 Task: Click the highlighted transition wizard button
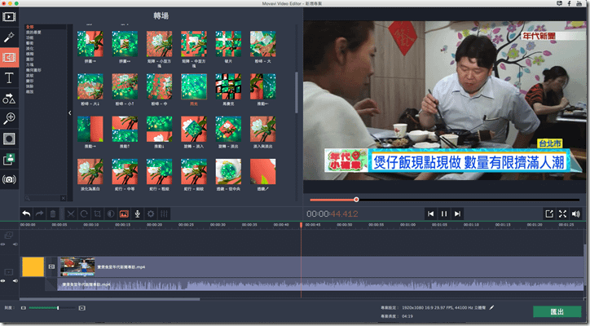tap(124, 214)
